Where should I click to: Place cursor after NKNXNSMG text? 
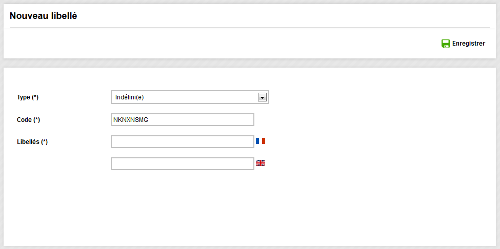[149, 120]
